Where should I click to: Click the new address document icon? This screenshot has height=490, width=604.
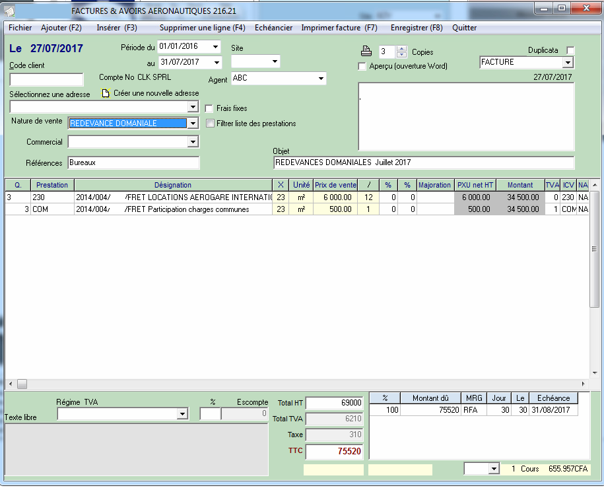106,93
